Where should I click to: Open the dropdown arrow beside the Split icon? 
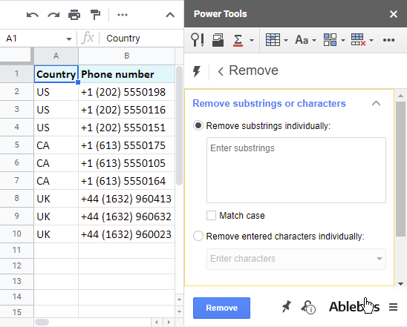[x=343, y=40]
